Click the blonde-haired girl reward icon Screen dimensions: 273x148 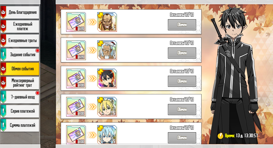tap(107, 106)
